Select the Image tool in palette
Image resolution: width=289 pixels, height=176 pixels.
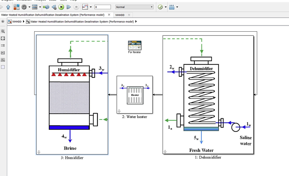[3, 60]
